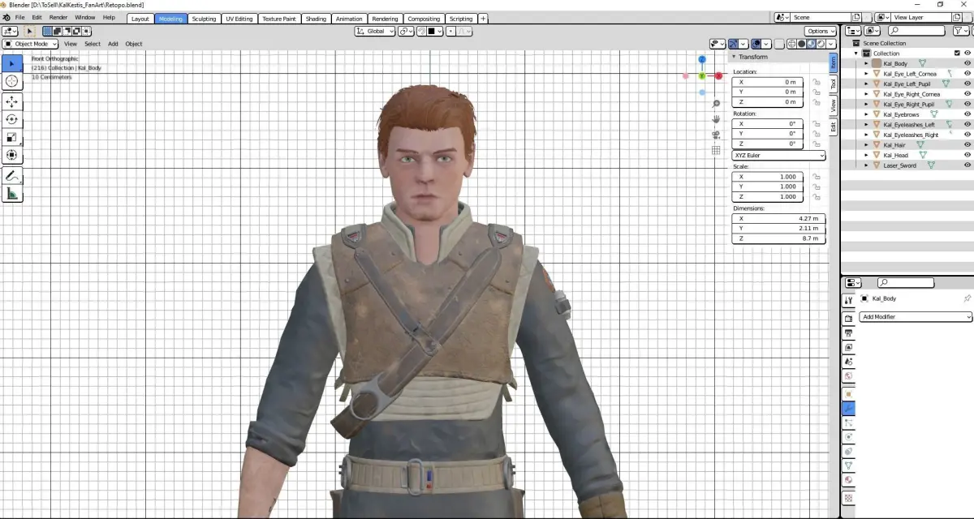Viewport: 974px width, 519px height.
Task: Expand the Laser_Sword outliner item
Action: 866,165
